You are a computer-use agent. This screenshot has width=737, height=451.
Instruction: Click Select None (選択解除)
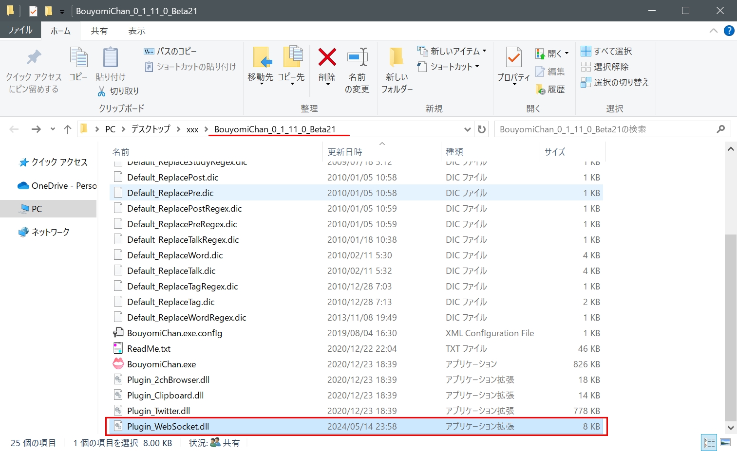(605, 67)
